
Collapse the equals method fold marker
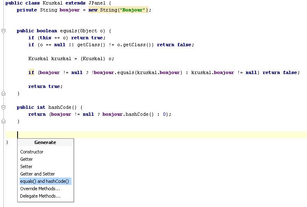click(3, 31)
